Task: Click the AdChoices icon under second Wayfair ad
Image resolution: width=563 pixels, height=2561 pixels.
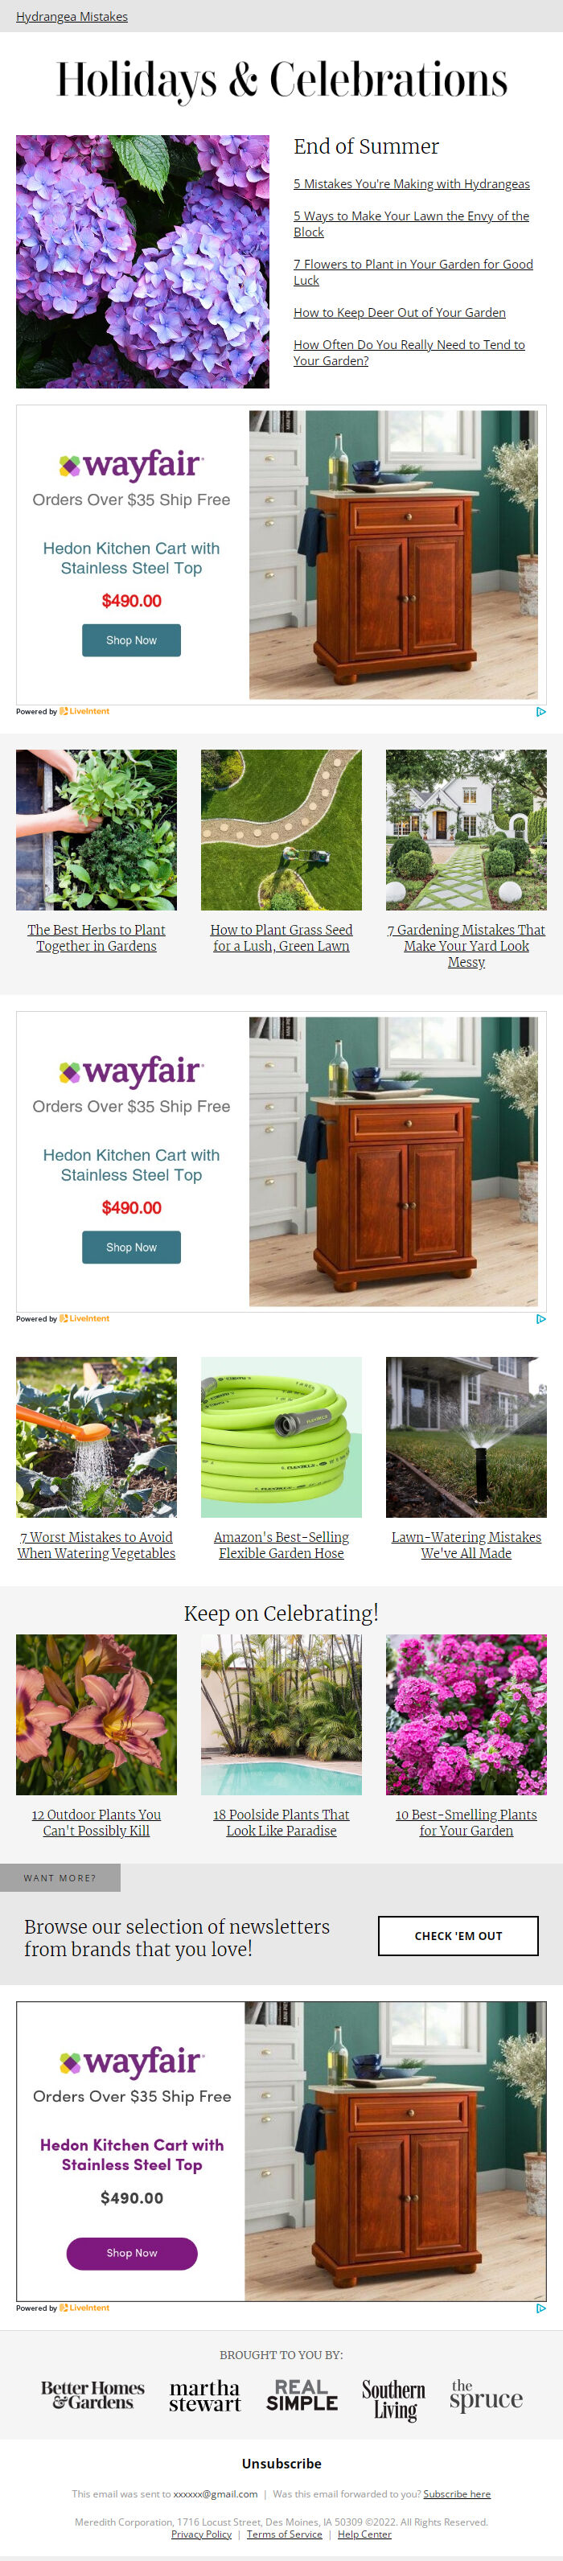Action: tap(541, 1319)
